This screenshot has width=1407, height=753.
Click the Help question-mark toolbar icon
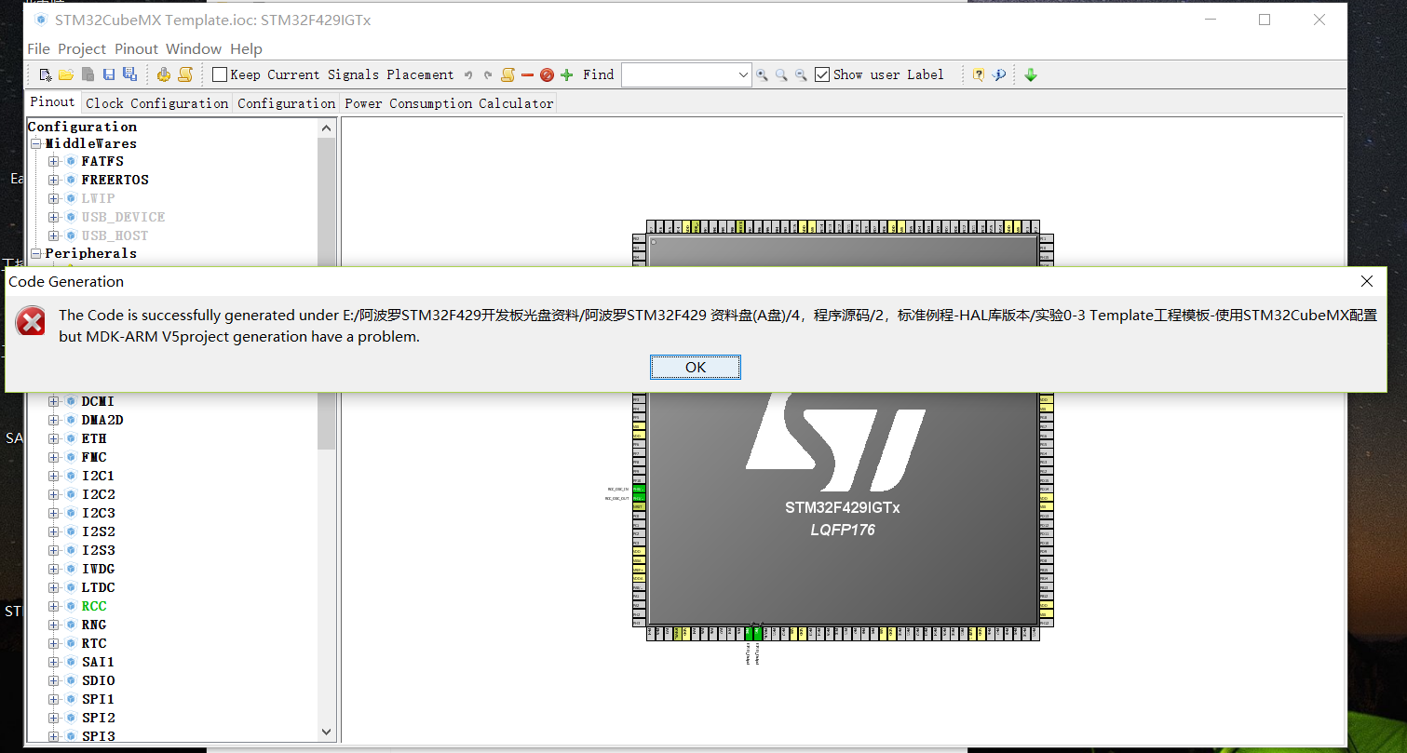click(x=979, y=74)
